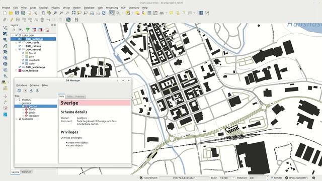Click the Map Tips speech-bubble icon

click(171, 13)
